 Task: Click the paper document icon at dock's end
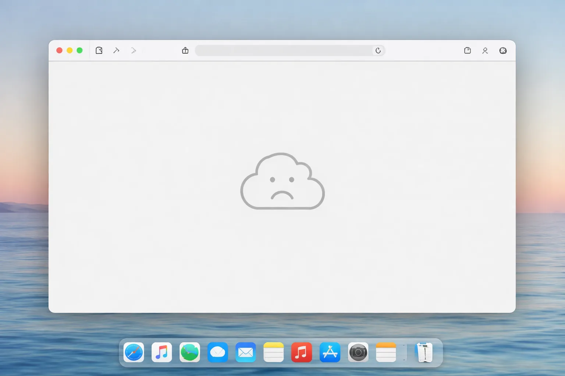(x=424, y=352)
